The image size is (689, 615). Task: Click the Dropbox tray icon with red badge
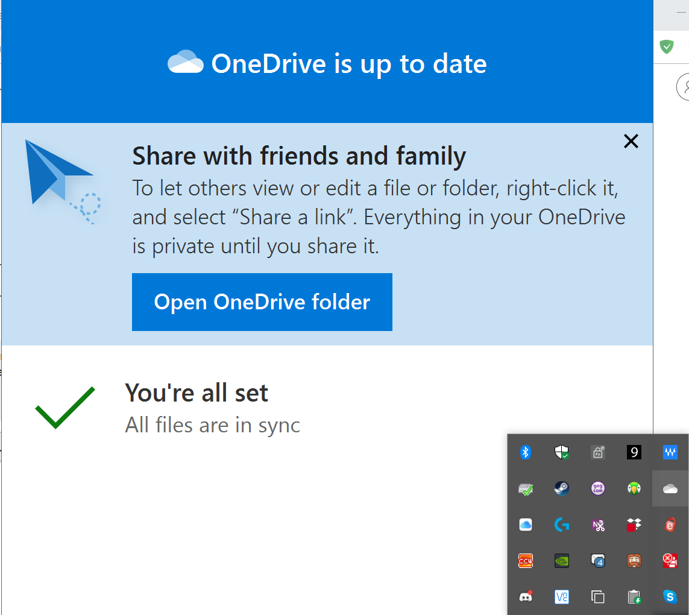click(x=634, y=525)
